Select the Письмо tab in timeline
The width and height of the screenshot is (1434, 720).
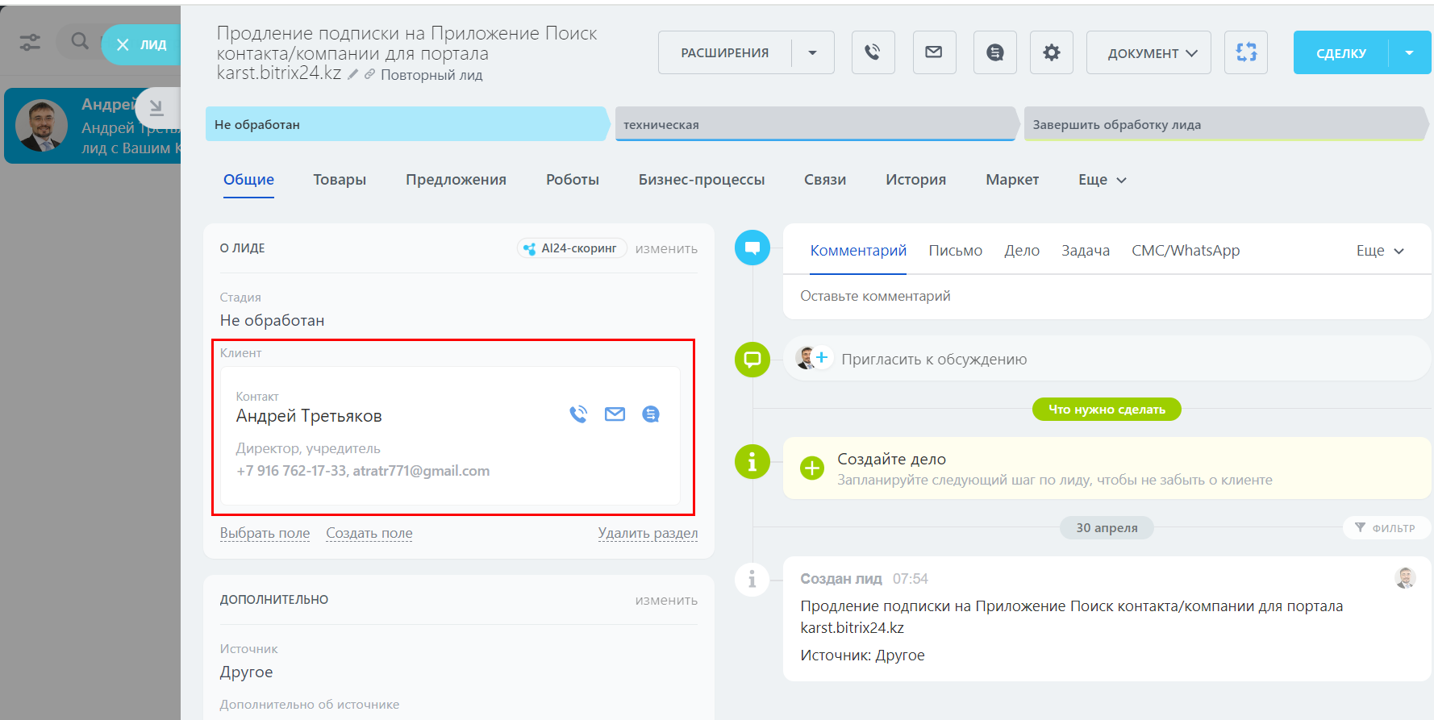click(x=955, y=251)
